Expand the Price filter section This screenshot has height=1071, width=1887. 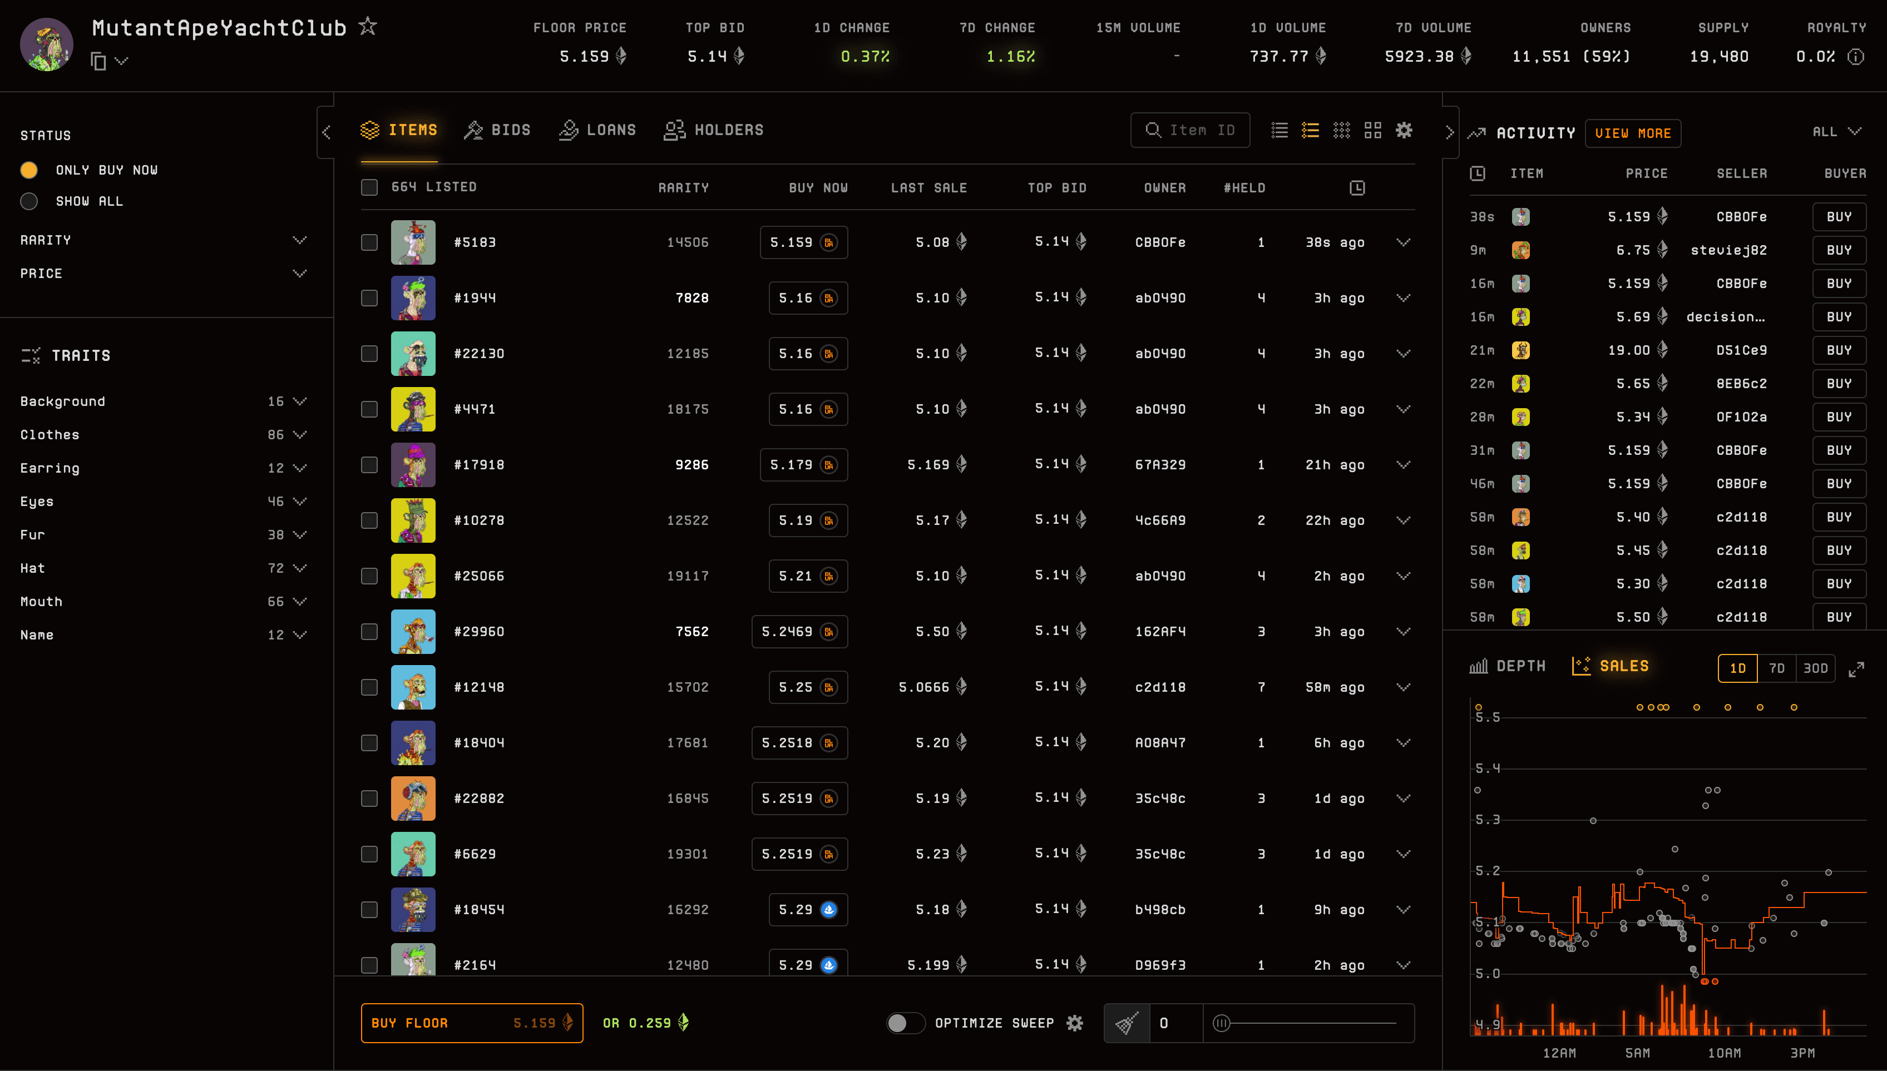pos(164,274)
